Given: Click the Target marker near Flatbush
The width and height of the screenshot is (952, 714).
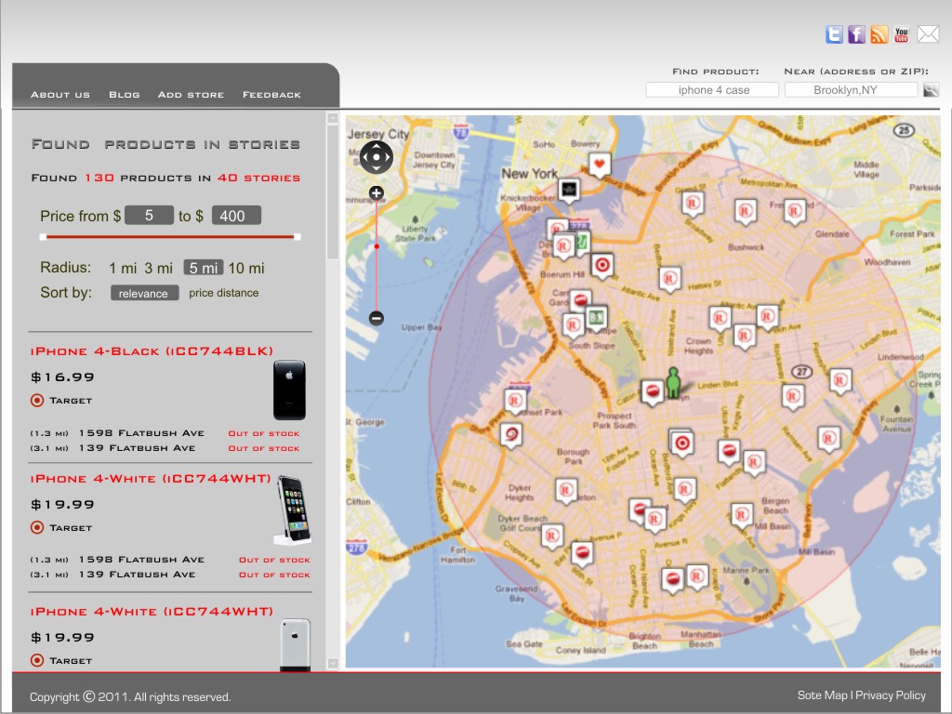Looking at the screenshot, I should pyautogui.click(x=681, y=443).
